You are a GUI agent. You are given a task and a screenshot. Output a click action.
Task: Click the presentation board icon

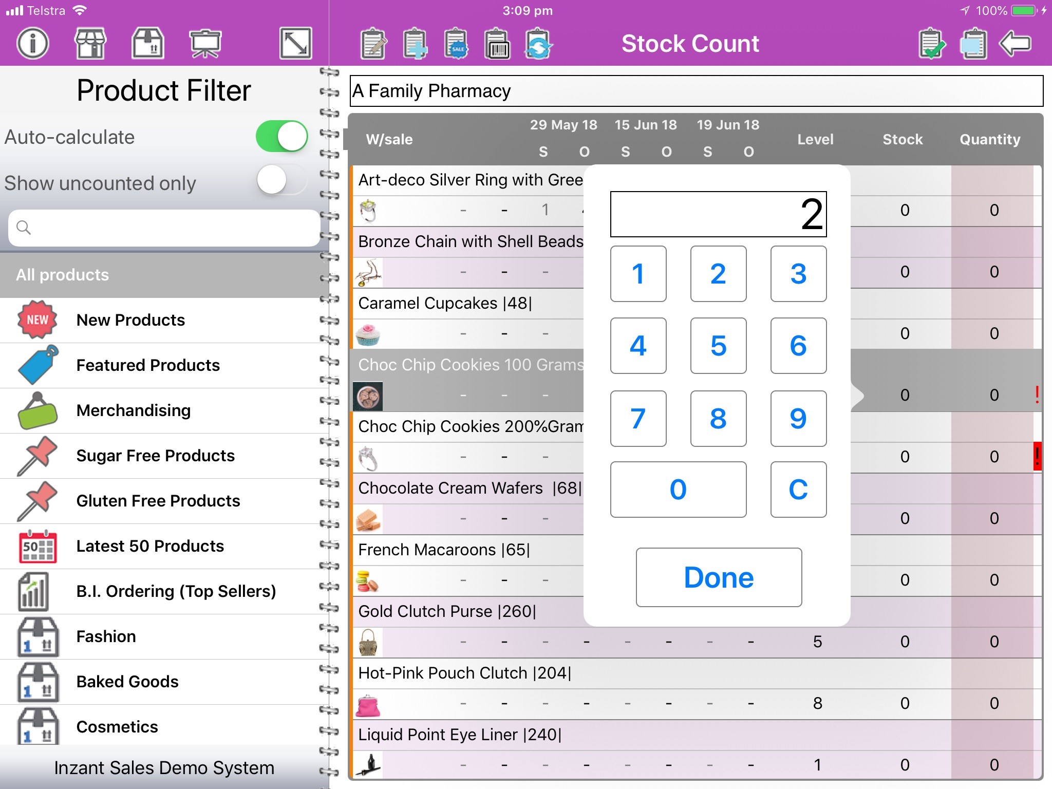205,43
